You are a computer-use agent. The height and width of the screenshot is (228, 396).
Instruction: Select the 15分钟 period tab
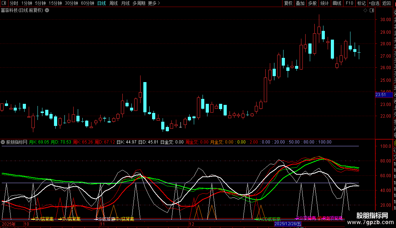pos(55,3)
